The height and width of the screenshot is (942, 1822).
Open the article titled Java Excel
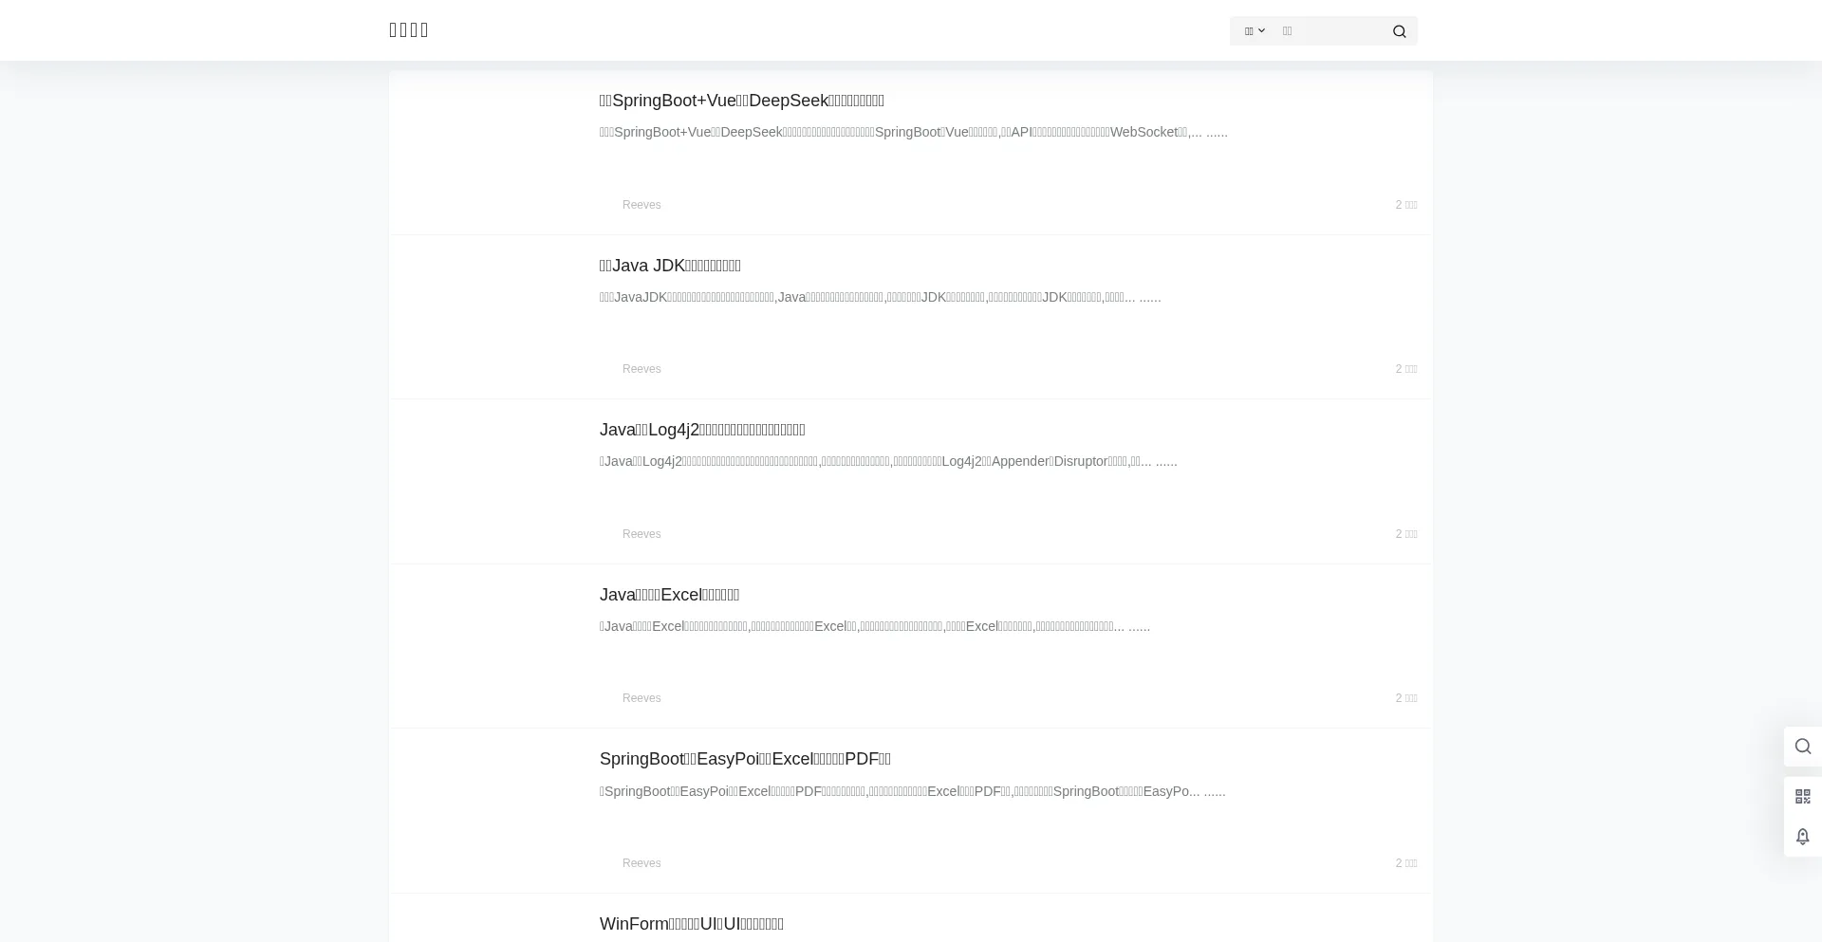tap(669, 595)
